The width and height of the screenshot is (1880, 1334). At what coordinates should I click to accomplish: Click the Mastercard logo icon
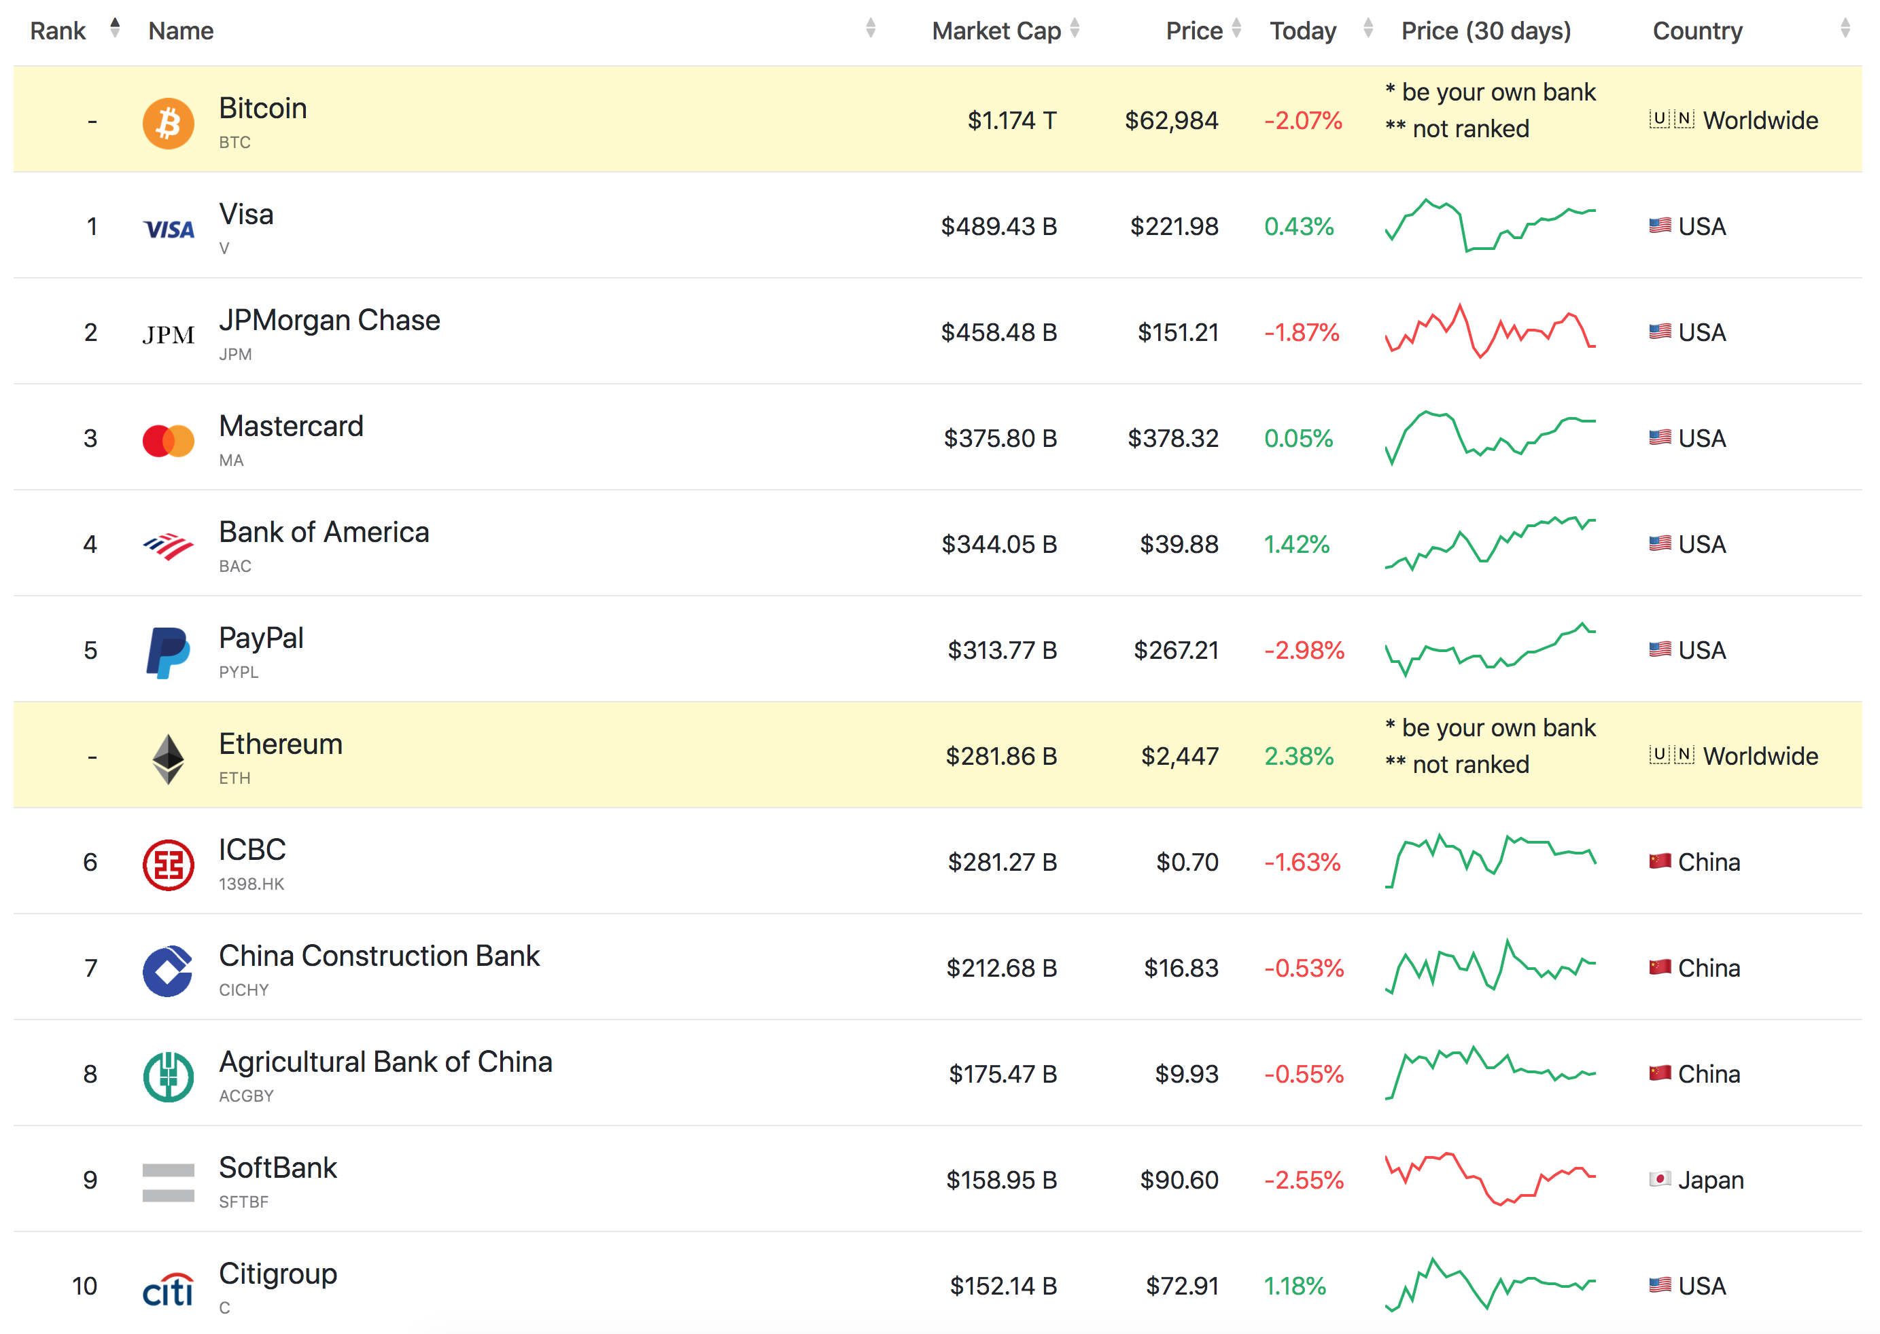click(169, 441)
